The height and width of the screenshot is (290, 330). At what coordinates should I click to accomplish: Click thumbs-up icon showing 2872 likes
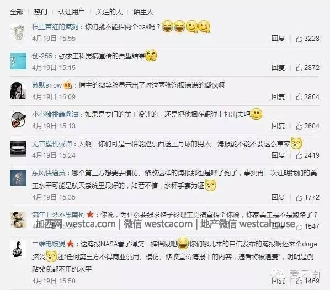pos(299,67)
